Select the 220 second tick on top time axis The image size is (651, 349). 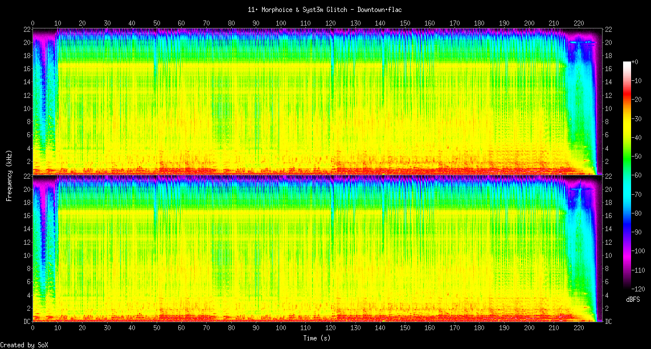pos(579,23)
